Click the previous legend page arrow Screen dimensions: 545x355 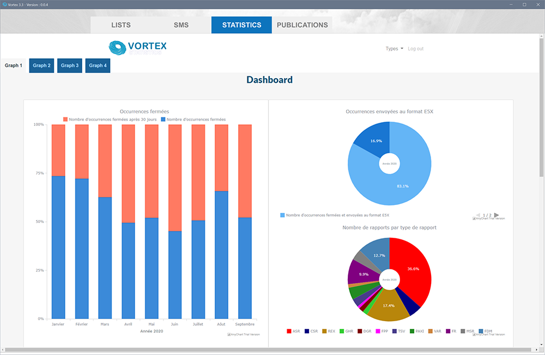click(479, 215)
